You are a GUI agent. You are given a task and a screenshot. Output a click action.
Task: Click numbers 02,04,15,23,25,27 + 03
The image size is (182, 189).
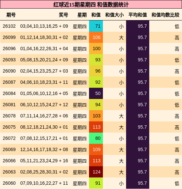pyautogui.click(x=44, y=71)
